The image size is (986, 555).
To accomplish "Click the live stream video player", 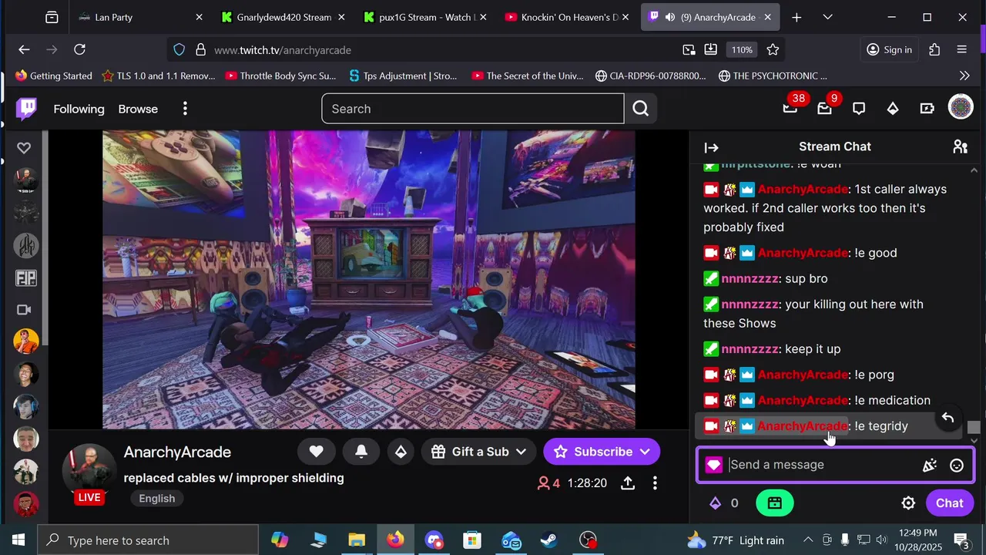I will (x=369, y=280).
